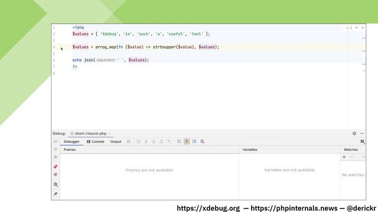Remove watch with minus button
The image size is (378, 212).
tap(352, 157)
